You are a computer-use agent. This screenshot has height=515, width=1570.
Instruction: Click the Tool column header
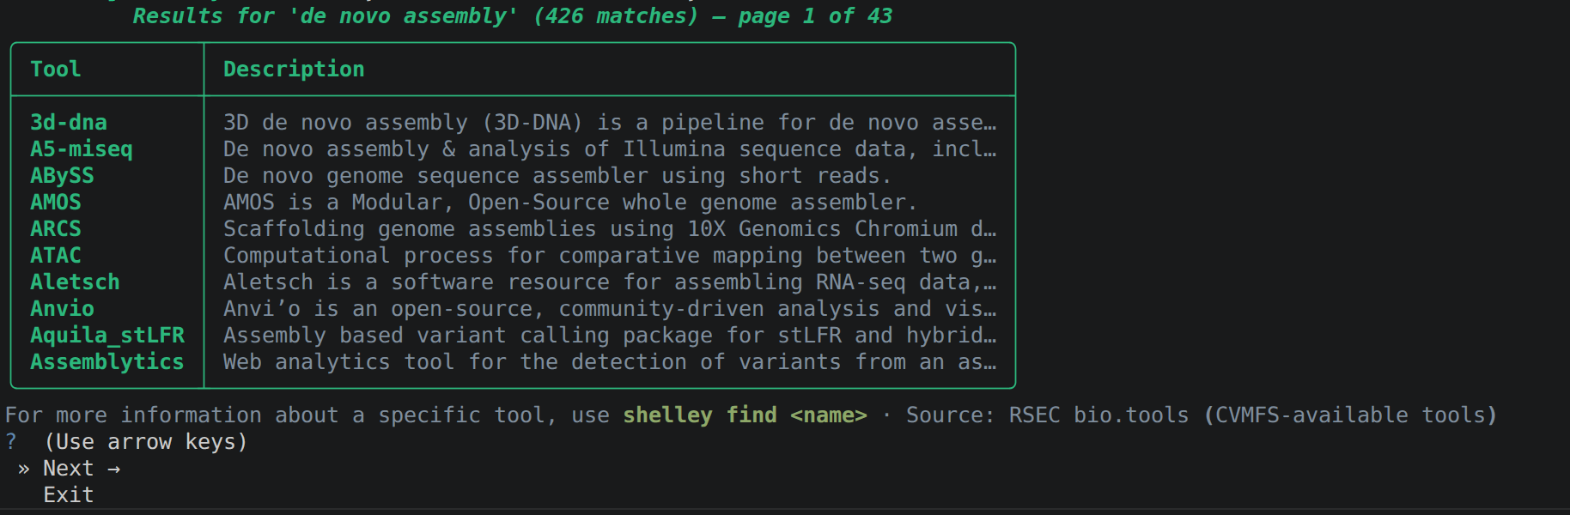point(56,70)
